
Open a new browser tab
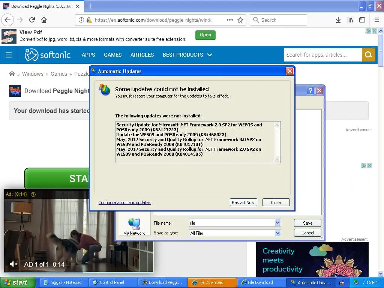click(x=90, y=6)
